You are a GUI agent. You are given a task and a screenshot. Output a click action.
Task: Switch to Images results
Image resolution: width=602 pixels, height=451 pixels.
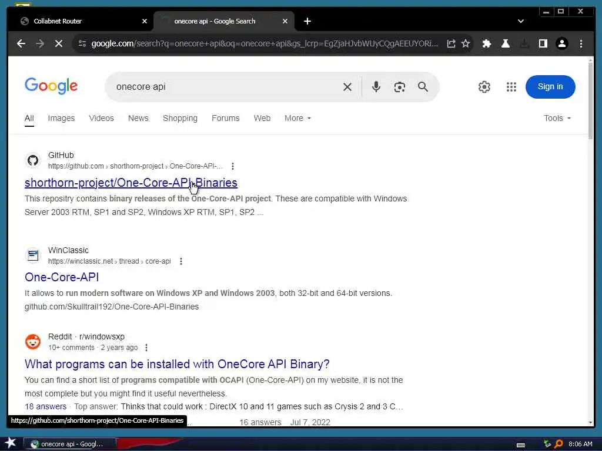point(61,119)
